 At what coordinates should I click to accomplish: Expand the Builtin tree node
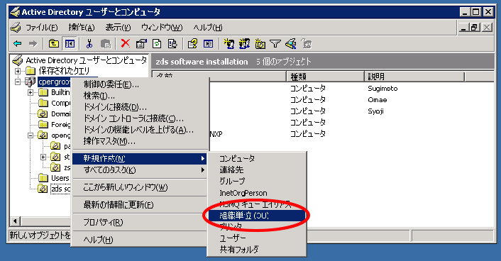click(x=31, y=93)
